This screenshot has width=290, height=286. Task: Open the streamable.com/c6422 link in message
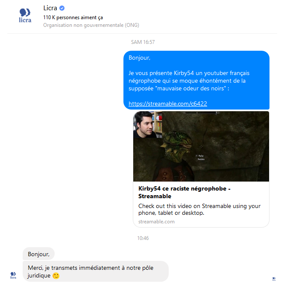click(168, 104)
